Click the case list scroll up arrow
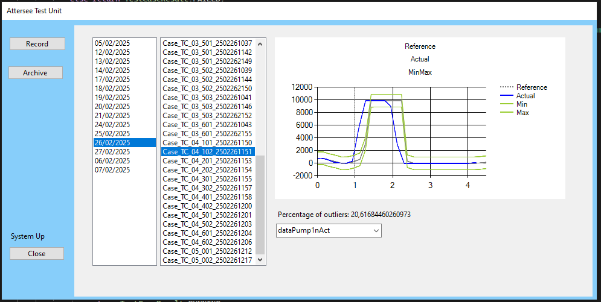 260,43
